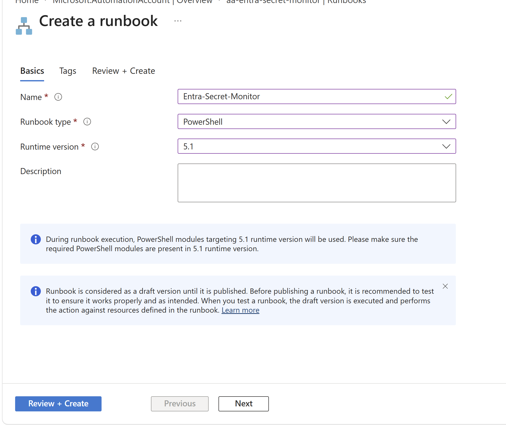Click the Create a runbook page title
506x425 pixels.
click(x=99, y=21)
